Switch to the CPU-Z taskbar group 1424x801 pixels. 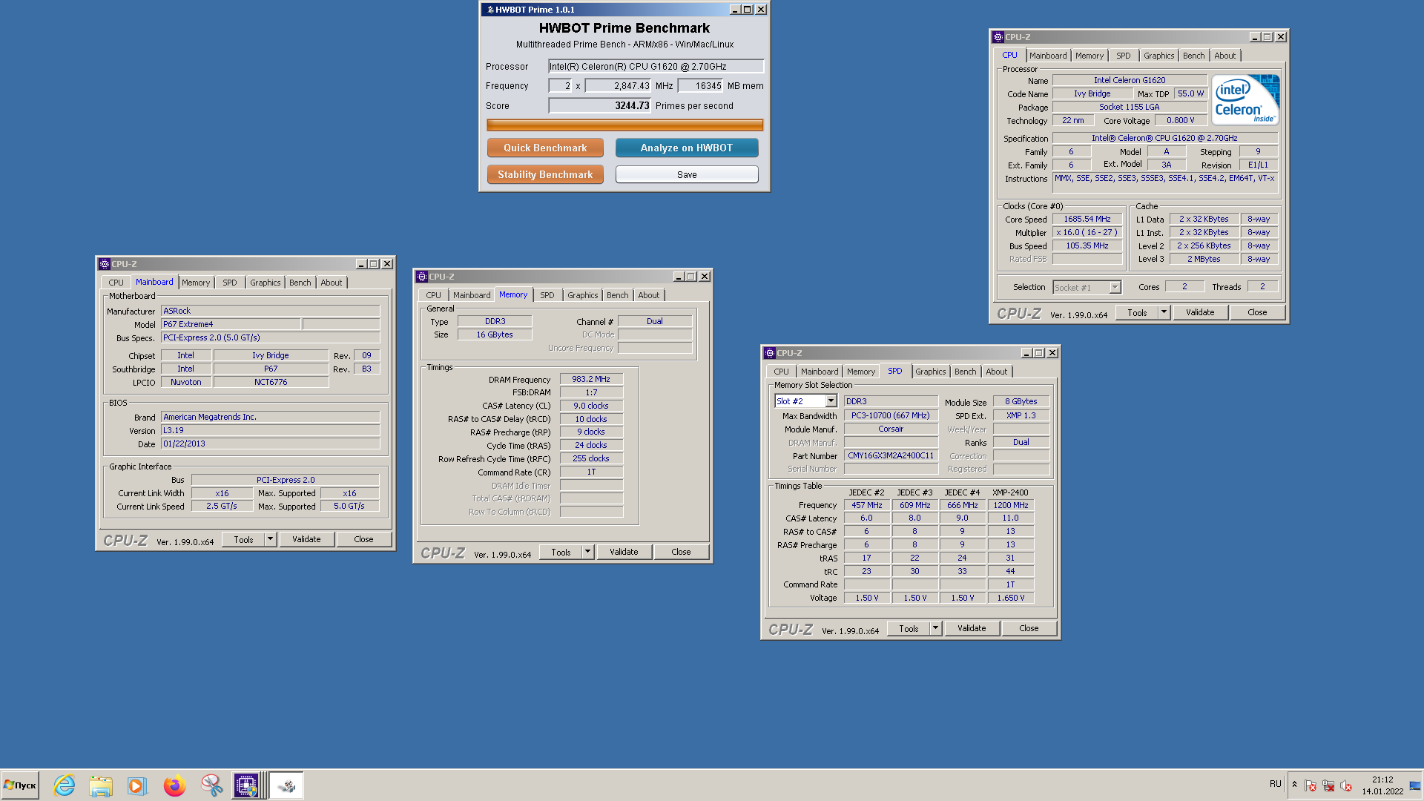[248, 785]
